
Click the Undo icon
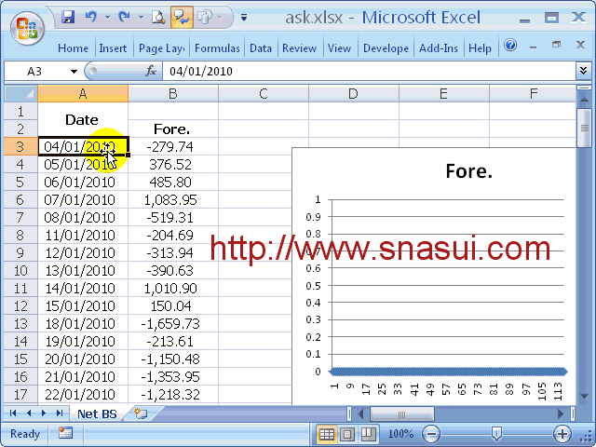(x=90, y=17)
